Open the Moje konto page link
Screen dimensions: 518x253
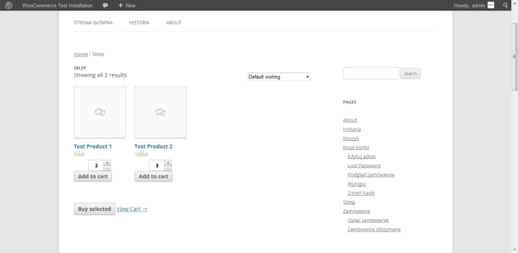(356, 147)
